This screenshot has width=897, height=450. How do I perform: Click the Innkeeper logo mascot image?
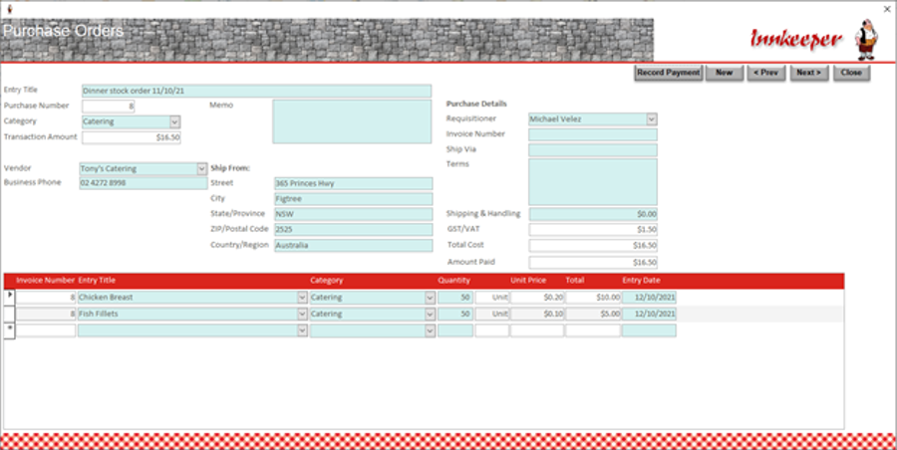point(867,40)
